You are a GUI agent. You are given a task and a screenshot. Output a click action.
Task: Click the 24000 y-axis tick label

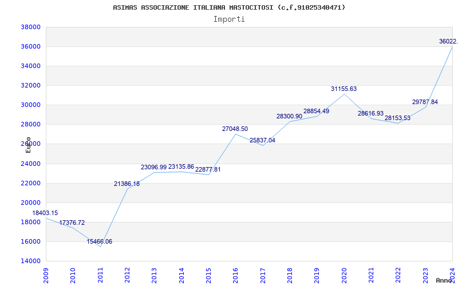tap(30, 164)
